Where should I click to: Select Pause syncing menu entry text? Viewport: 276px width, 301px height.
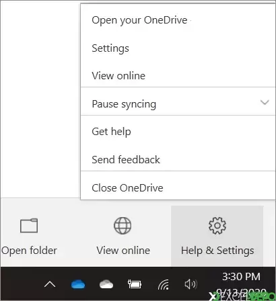pyautogui.click(x=124, y=104)
